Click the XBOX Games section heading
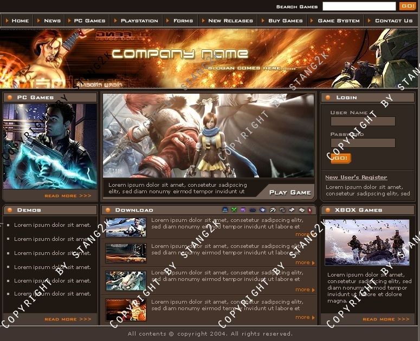Image resolution: width=420 pixels, height=341 pixels. click(359, 210)
